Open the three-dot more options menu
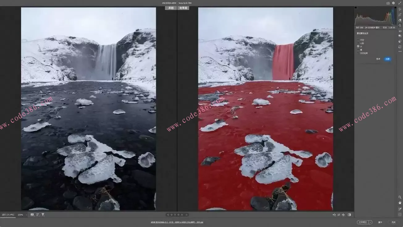 [400, 51]
